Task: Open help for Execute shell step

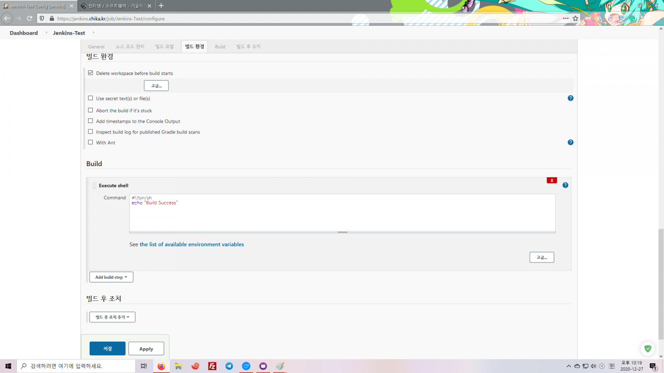Action: (x=565, y=185)
